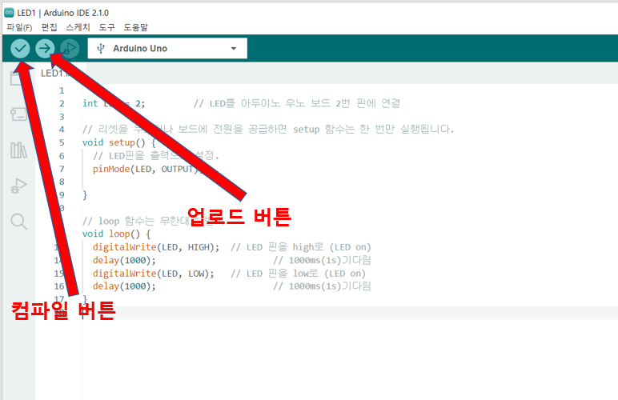Click line number 1 in the gutter
This screenshot has width=618, height=400.
click(62, 90)
